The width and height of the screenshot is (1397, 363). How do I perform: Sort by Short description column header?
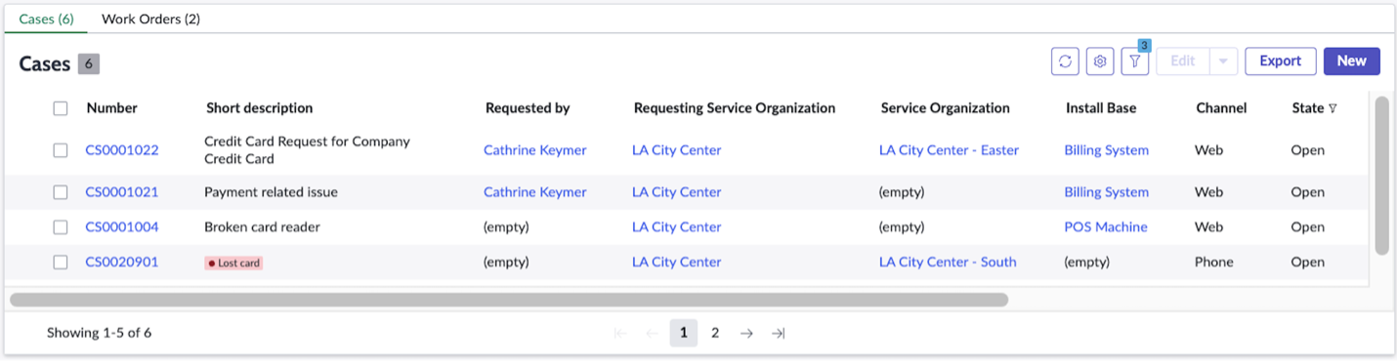click(260, 108)
